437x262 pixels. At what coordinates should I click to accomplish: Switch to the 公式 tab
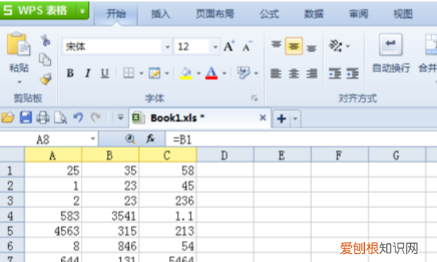(269, 14)
